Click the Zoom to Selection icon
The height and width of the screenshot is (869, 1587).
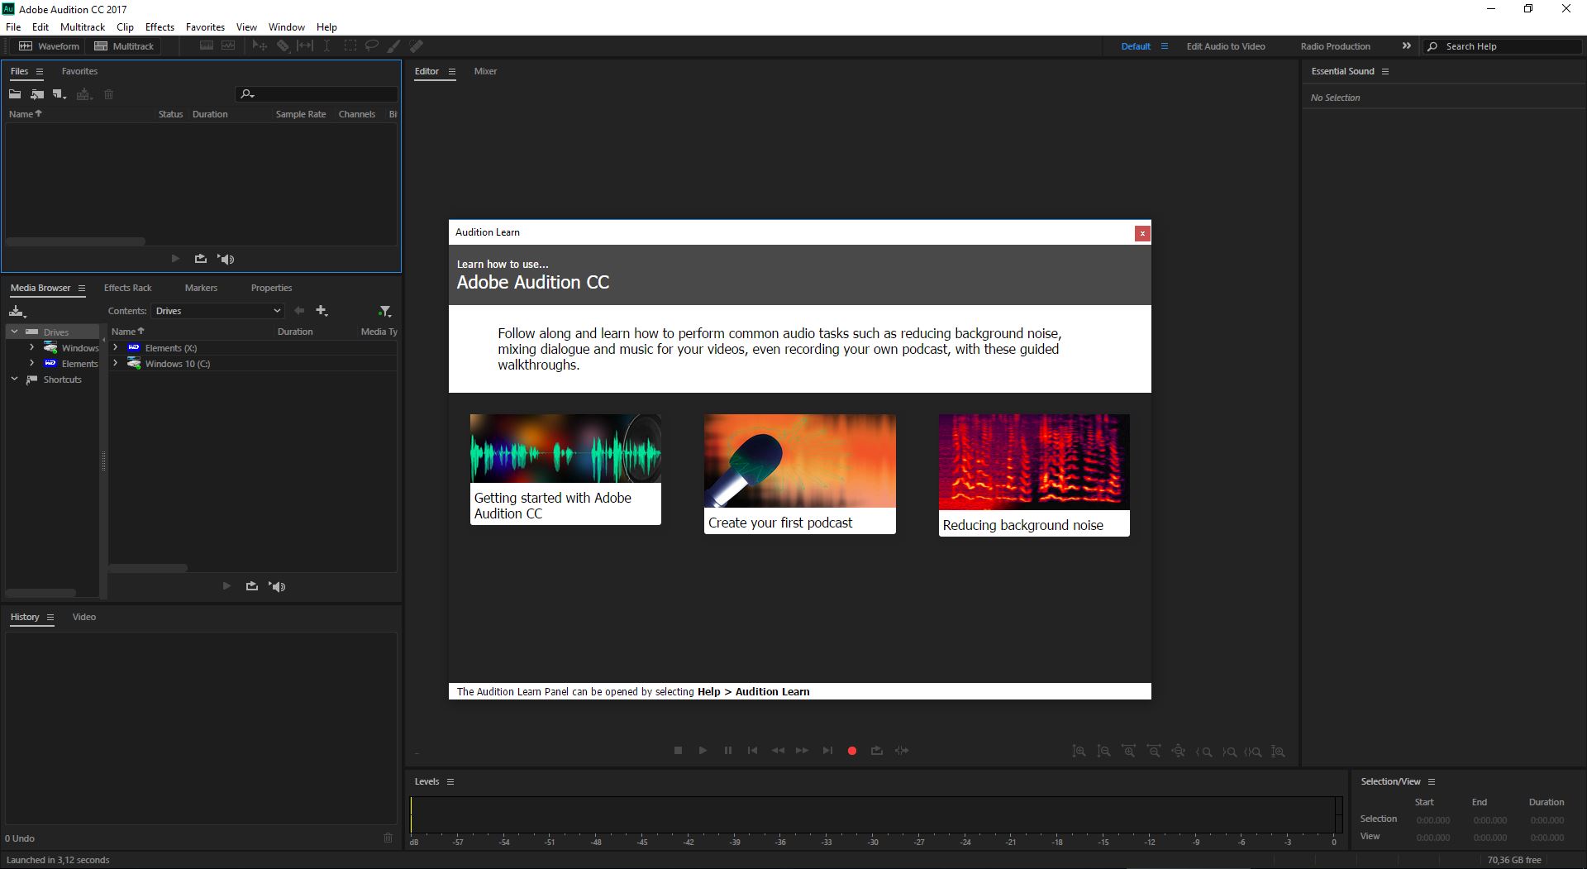point(1253,752)
